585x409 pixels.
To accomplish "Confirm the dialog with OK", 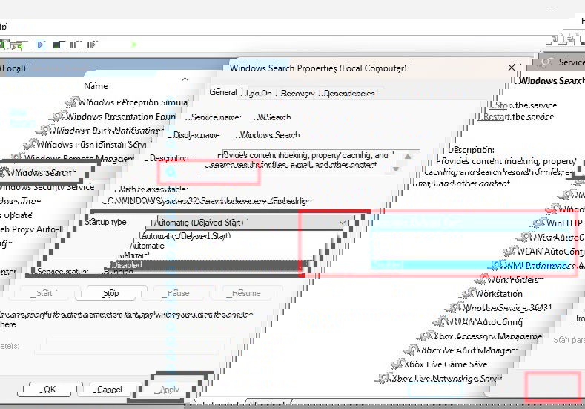I will [50, 390].
